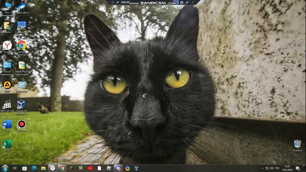
Task: Open volume control in system tray
Action: (x=272, y=168)
